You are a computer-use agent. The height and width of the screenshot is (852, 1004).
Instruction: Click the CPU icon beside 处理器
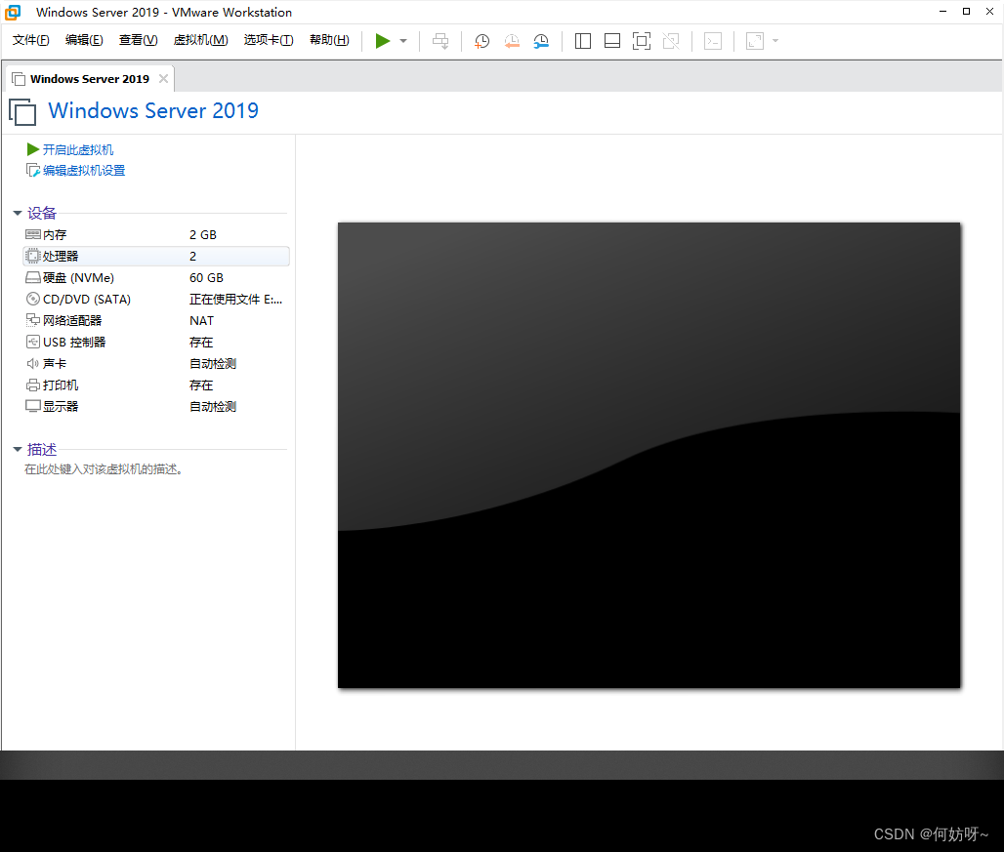coord(32,256)
